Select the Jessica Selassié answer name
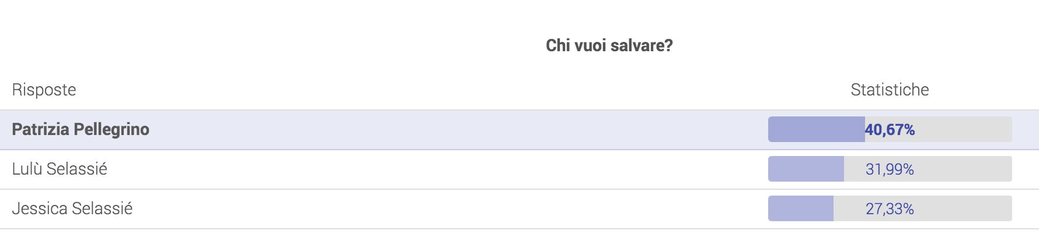1039x241 pixels. (72, 208)
